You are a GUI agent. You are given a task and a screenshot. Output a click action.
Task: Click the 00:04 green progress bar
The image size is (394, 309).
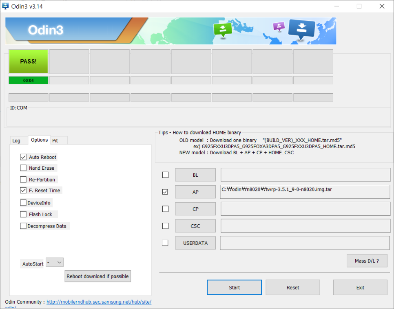coord(29,81)
